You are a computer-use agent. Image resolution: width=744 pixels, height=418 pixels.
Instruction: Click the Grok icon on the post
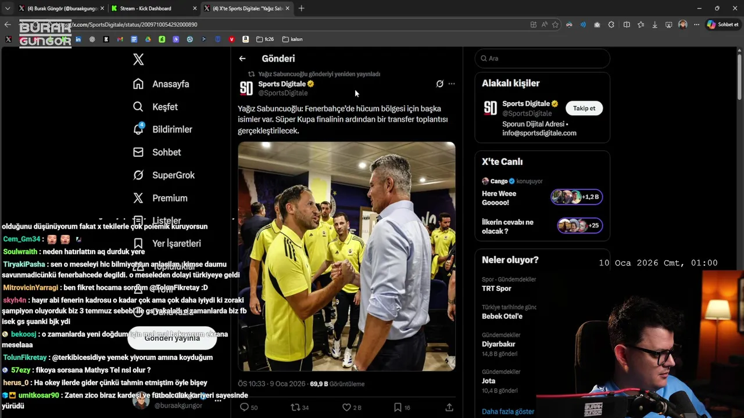(x=440, y=84)
